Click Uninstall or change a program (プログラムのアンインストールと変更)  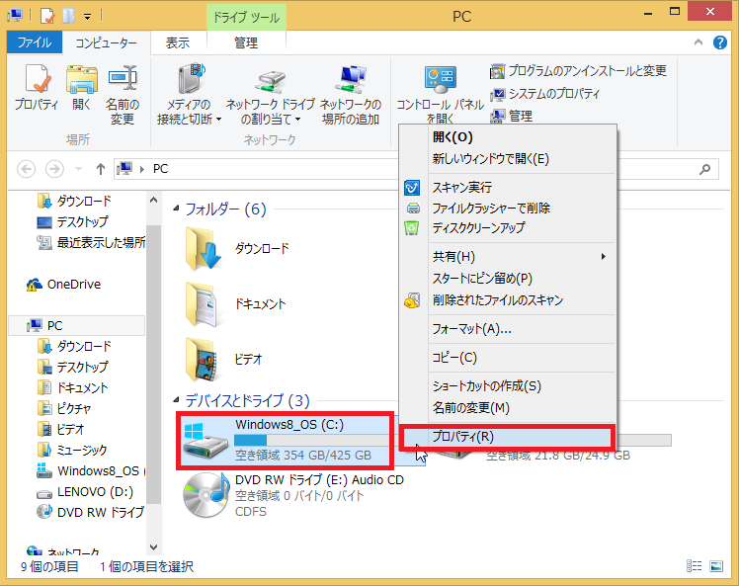tap(578, 71)
